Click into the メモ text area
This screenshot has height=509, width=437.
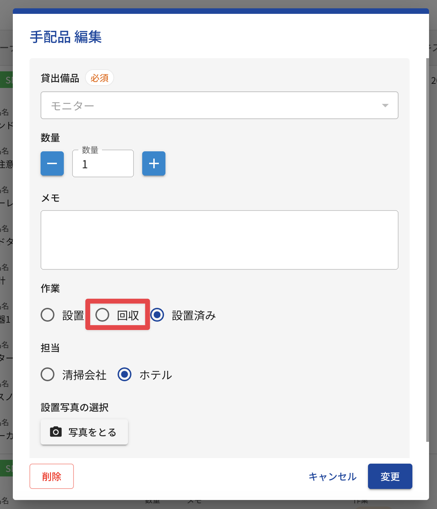(x=219, y=240)
